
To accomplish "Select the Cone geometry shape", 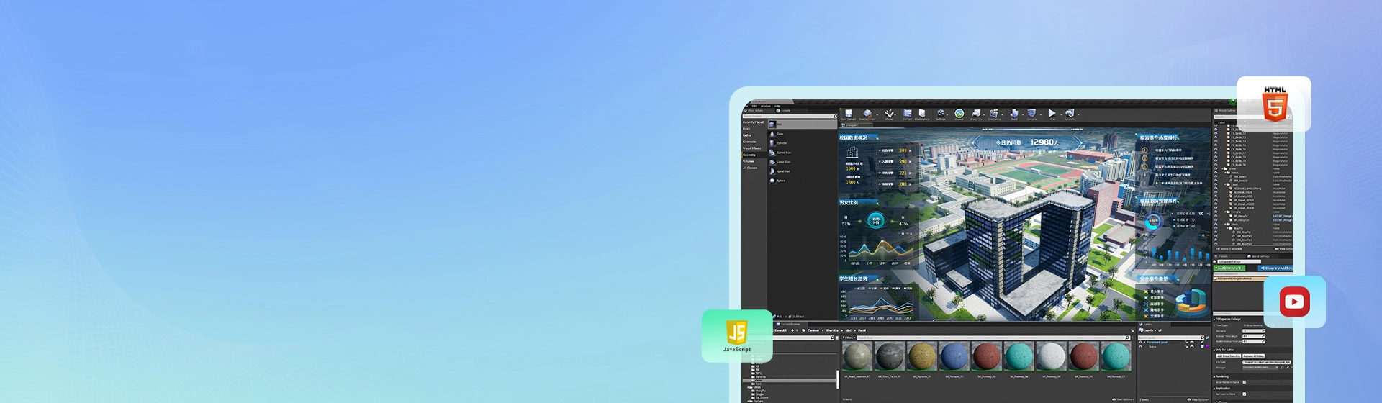I will coord(780,134).
